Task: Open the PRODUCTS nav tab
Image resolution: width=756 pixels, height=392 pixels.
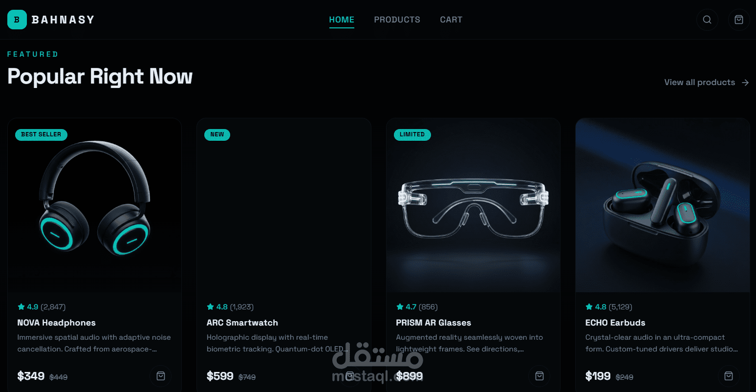Action: click(x=397, y=20)
